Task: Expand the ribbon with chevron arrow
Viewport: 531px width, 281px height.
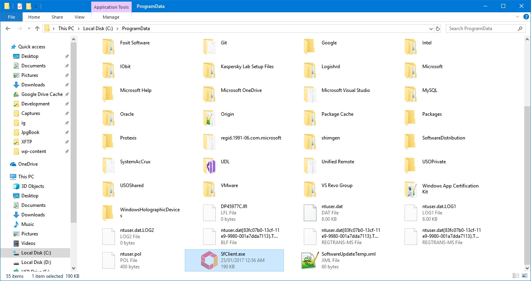Action: pyautogui.click(x=518, y=17)
